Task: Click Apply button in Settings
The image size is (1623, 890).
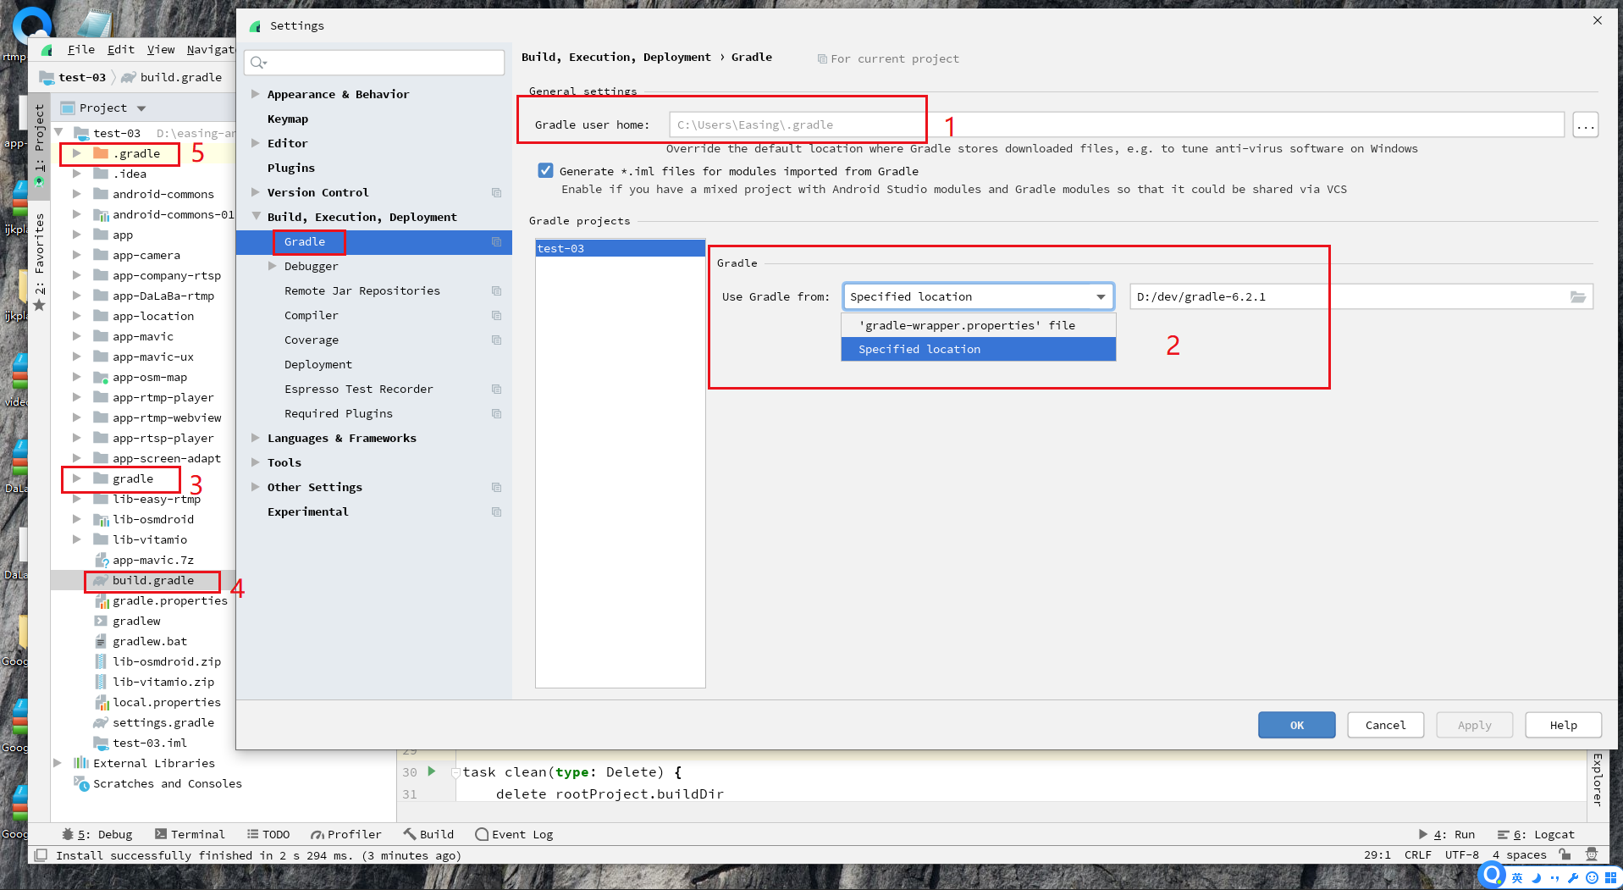Action: coord(1474,725)
